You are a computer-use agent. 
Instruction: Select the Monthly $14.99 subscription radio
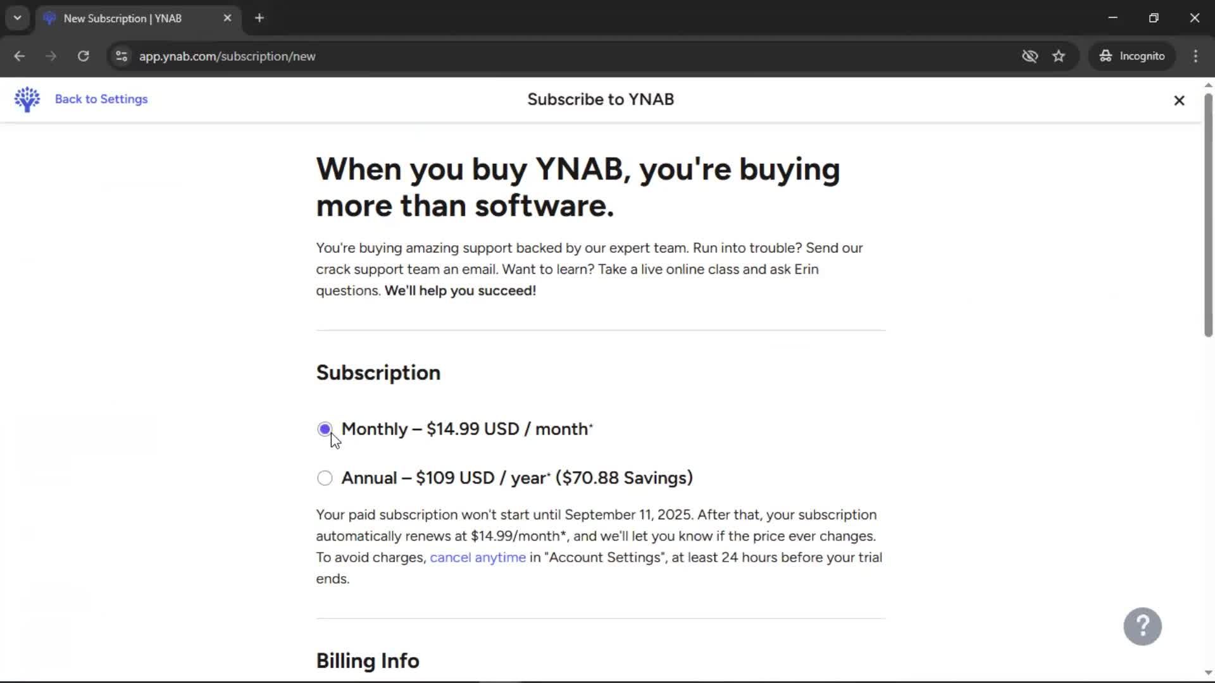(x=325, y=429)
